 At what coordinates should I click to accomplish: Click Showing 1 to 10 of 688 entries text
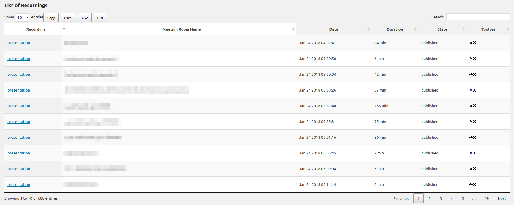point(31,198)
